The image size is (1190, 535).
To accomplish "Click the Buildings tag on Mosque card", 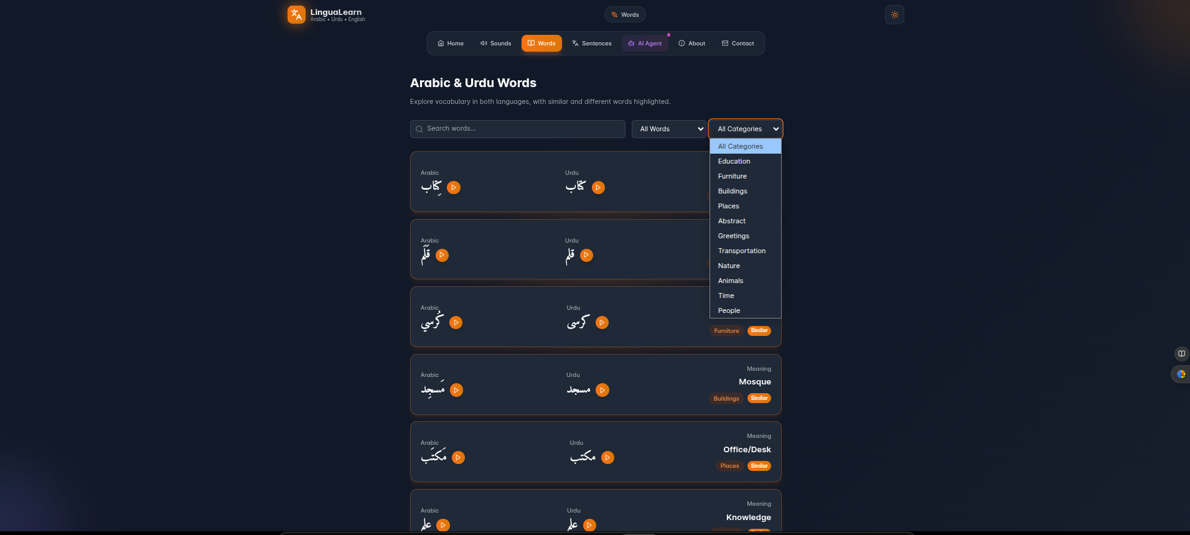I will point(726,398).
